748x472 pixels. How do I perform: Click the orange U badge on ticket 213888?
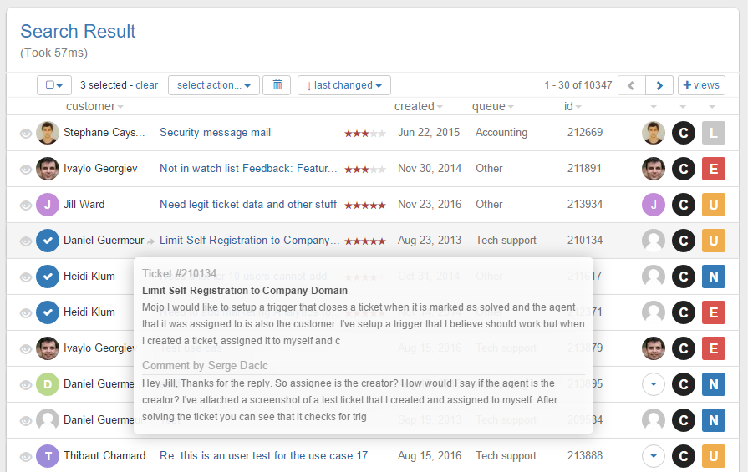click(713, 456)
